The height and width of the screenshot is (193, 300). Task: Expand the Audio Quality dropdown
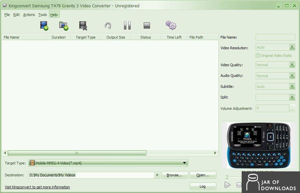click(x=292, y=76)
